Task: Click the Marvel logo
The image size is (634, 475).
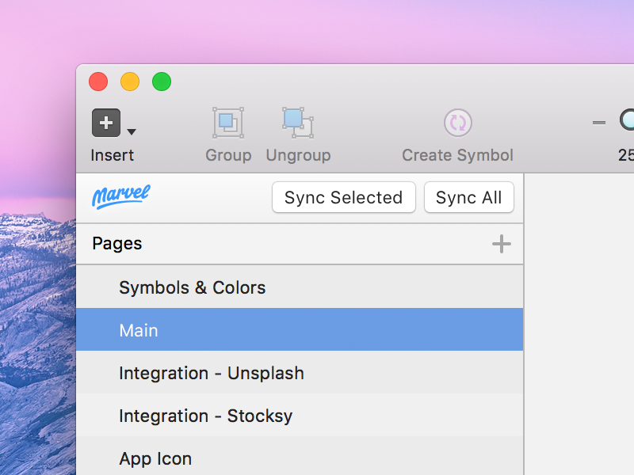Action: tap(120, 197)
